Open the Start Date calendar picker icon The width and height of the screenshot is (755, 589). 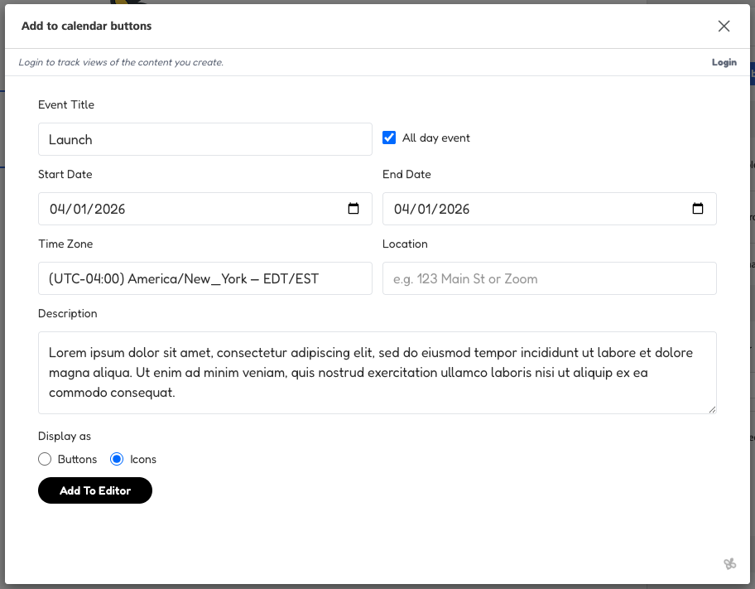(x=353, y=209)
